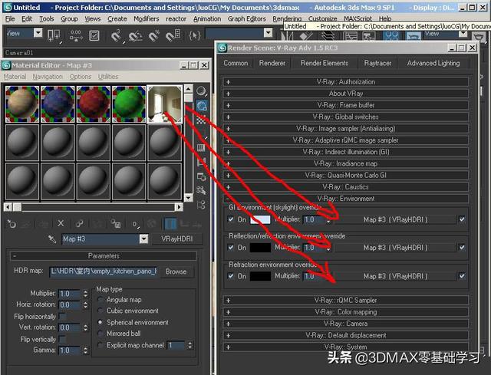Toggle the Refraction override map enable checkbox
The image size is (491, 375).
[x=462, y=276]
